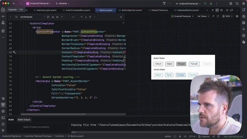Click the contentpres search input field
This screenshot has height=139, width=247.
click(32, 17)
